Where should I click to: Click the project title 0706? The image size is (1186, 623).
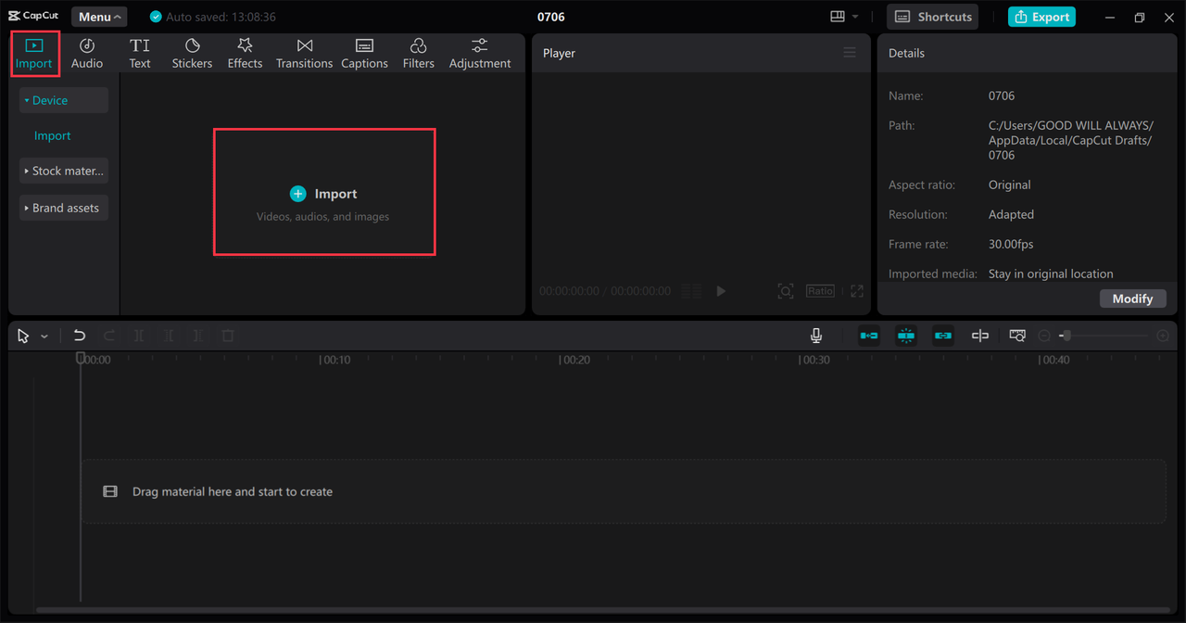point(551,17)
